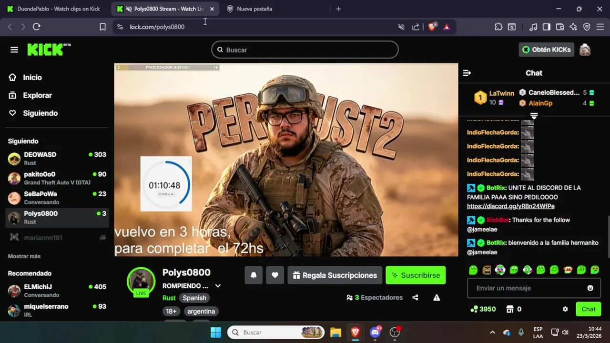The width and height of the screenshot is (610, 343).
Task: Open the Rust category link
Action: (169, 298)
